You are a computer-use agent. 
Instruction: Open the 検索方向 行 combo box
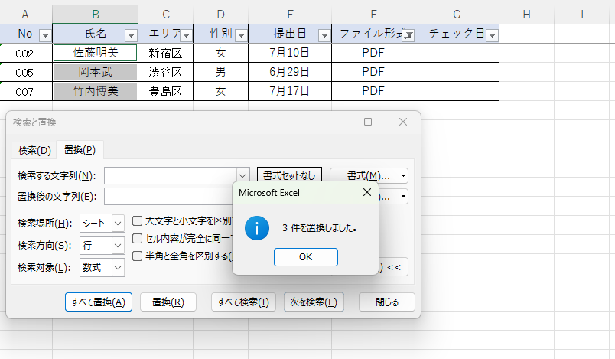(x=102, y=246)
